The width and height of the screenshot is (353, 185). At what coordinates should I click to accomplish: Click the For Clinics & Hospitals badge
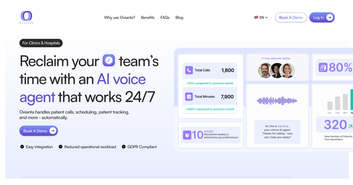coord(41,43)
